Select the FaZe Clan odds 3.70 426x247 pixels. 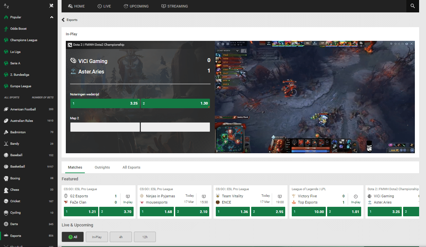pos(116,212)
